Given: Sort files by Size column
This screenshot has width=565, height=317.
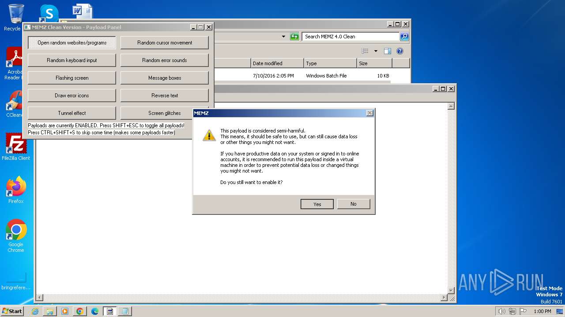Looking at the screenshot, I should click(374, 63).
